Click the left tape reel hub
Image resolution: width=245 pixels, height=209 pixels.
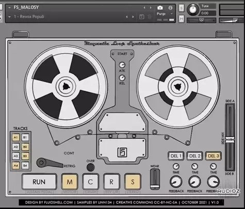pyautogui.click(x=66, y=86)
